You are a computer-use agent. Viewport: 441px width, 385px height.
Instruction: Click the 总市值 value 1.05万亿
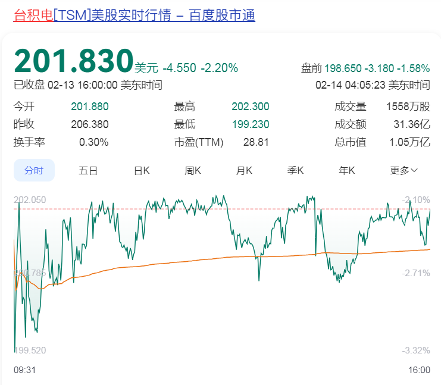410,142
